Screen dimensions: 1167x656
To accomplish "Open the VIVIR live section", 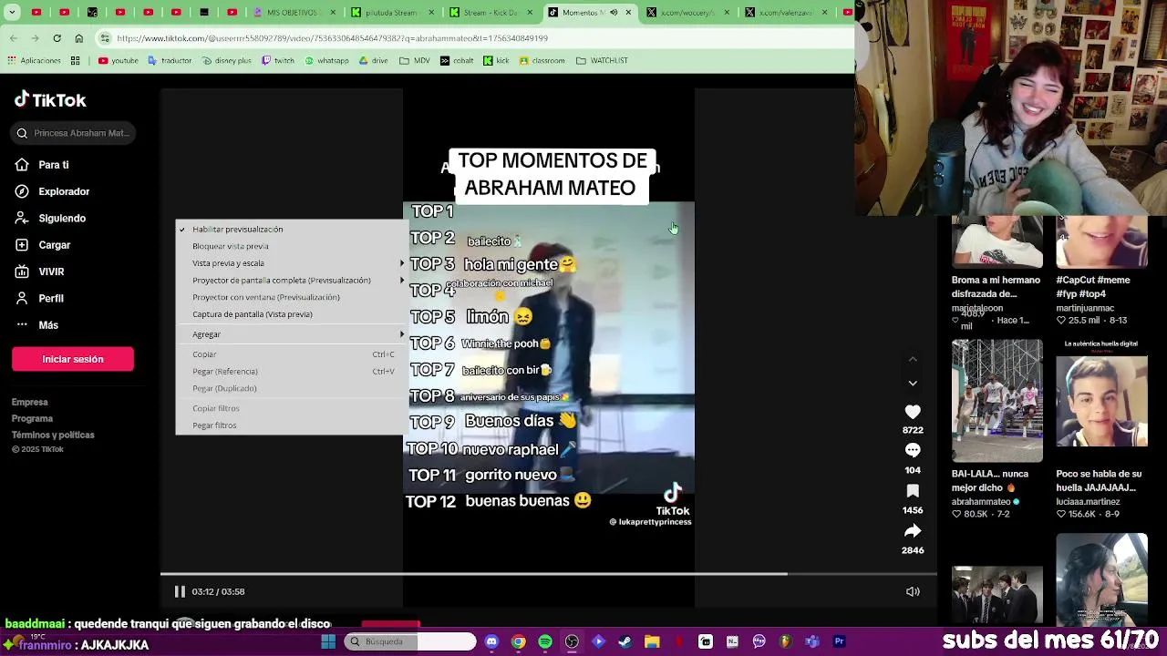I will (40, 272).
